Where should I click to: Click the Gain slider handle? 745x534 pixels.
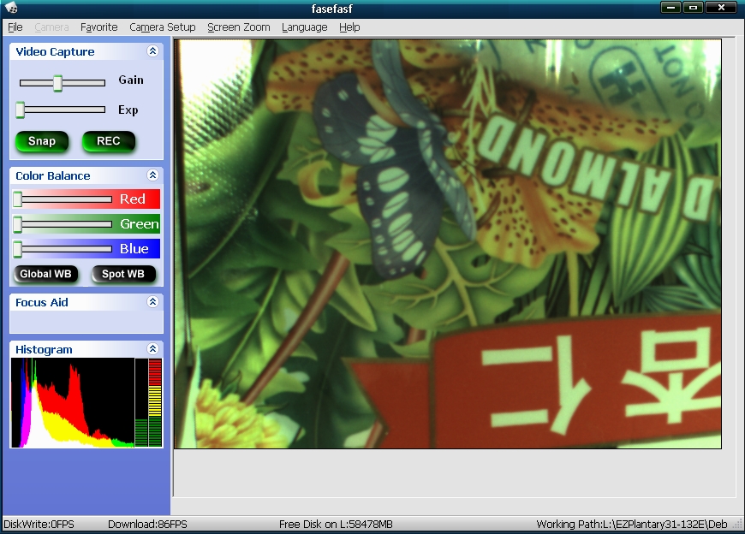point(57,83)
